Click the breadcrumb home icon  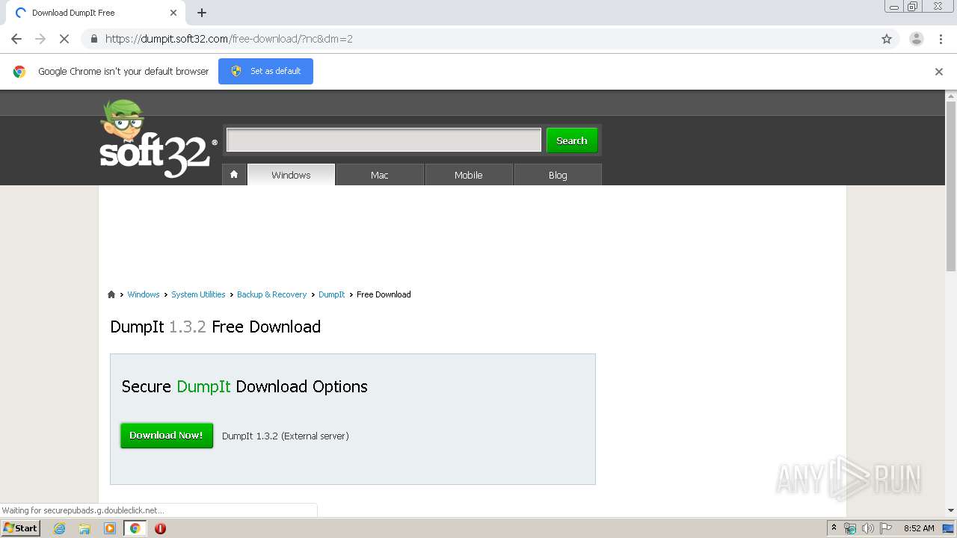pyautogui.click(x=111, y=294)
